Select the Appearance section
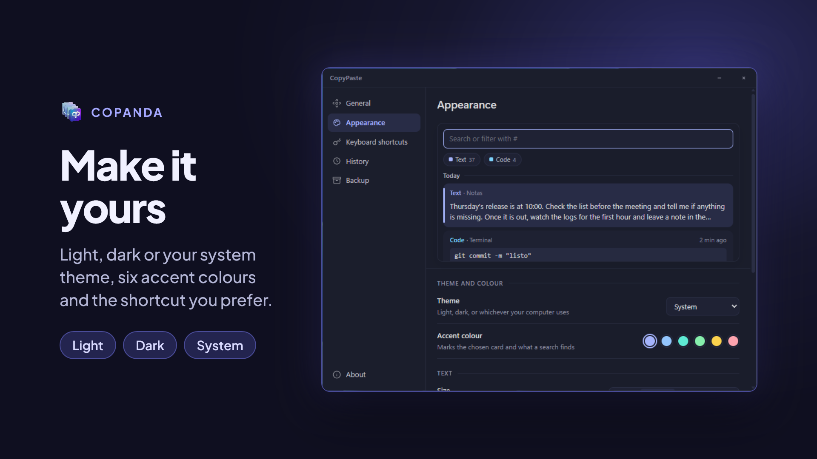 [x=374, y=123]
